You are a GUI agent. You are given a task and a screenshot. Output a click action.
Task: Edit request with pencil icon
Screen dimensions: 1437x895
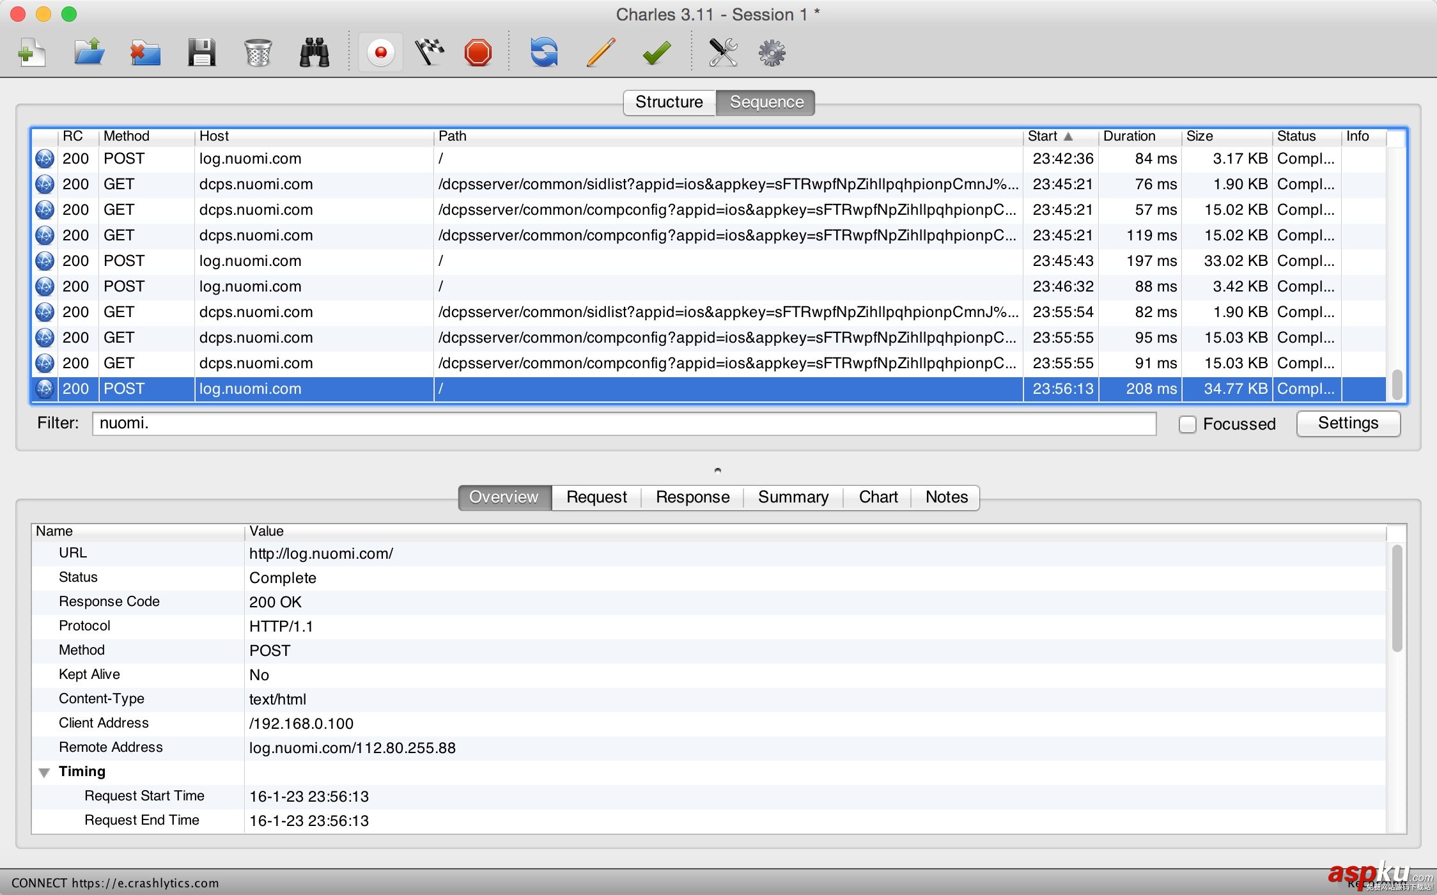click(600, 52)
